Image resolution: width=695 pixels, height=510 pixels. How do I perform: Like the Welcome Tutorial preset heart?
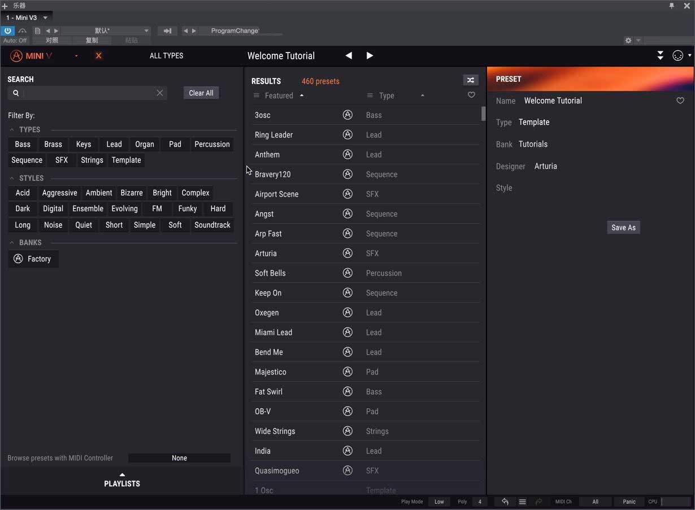[680, 101]
